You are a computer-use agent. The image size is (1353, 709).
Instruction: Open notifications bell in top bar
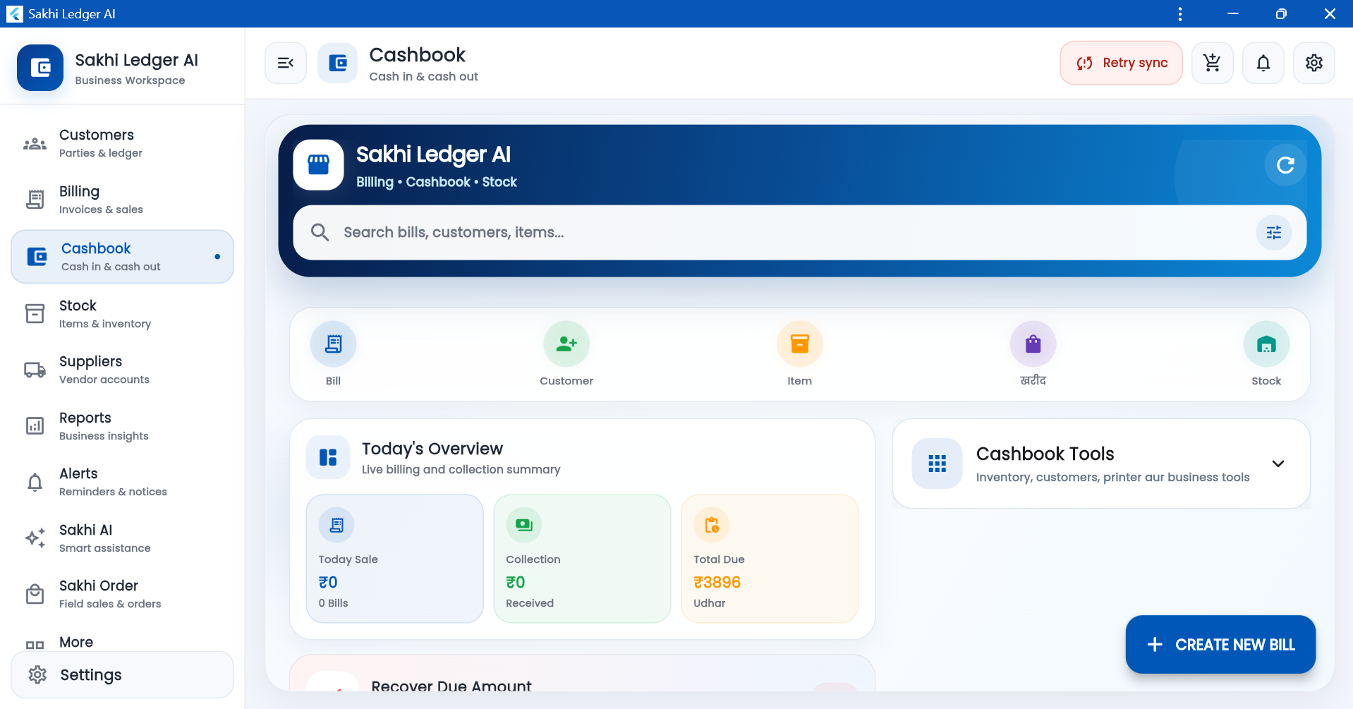click(1263, 63)
